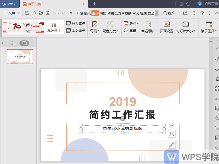219x164 pixels.
Task: Click the subtitle placeholder text on the slide
Action: [122, 128]
